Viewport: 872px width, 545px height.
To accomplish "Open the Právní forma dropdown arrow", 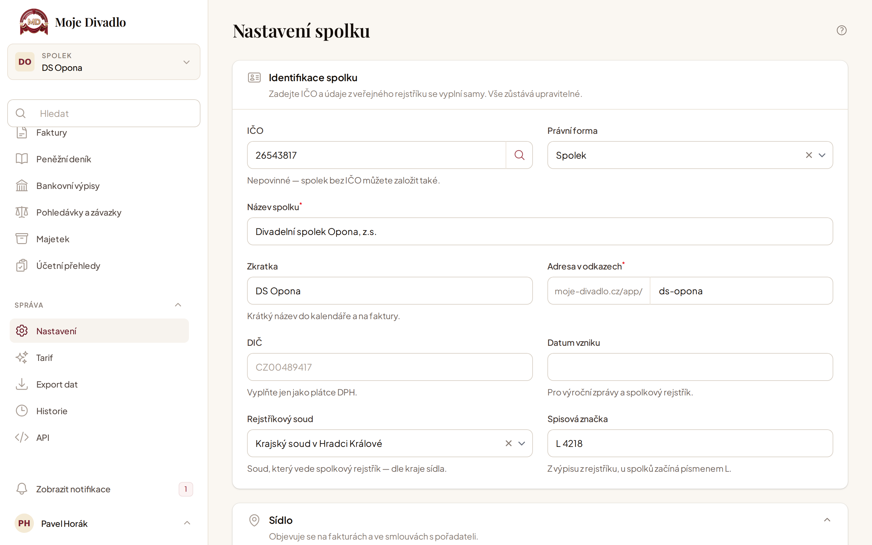I will 822,155.
